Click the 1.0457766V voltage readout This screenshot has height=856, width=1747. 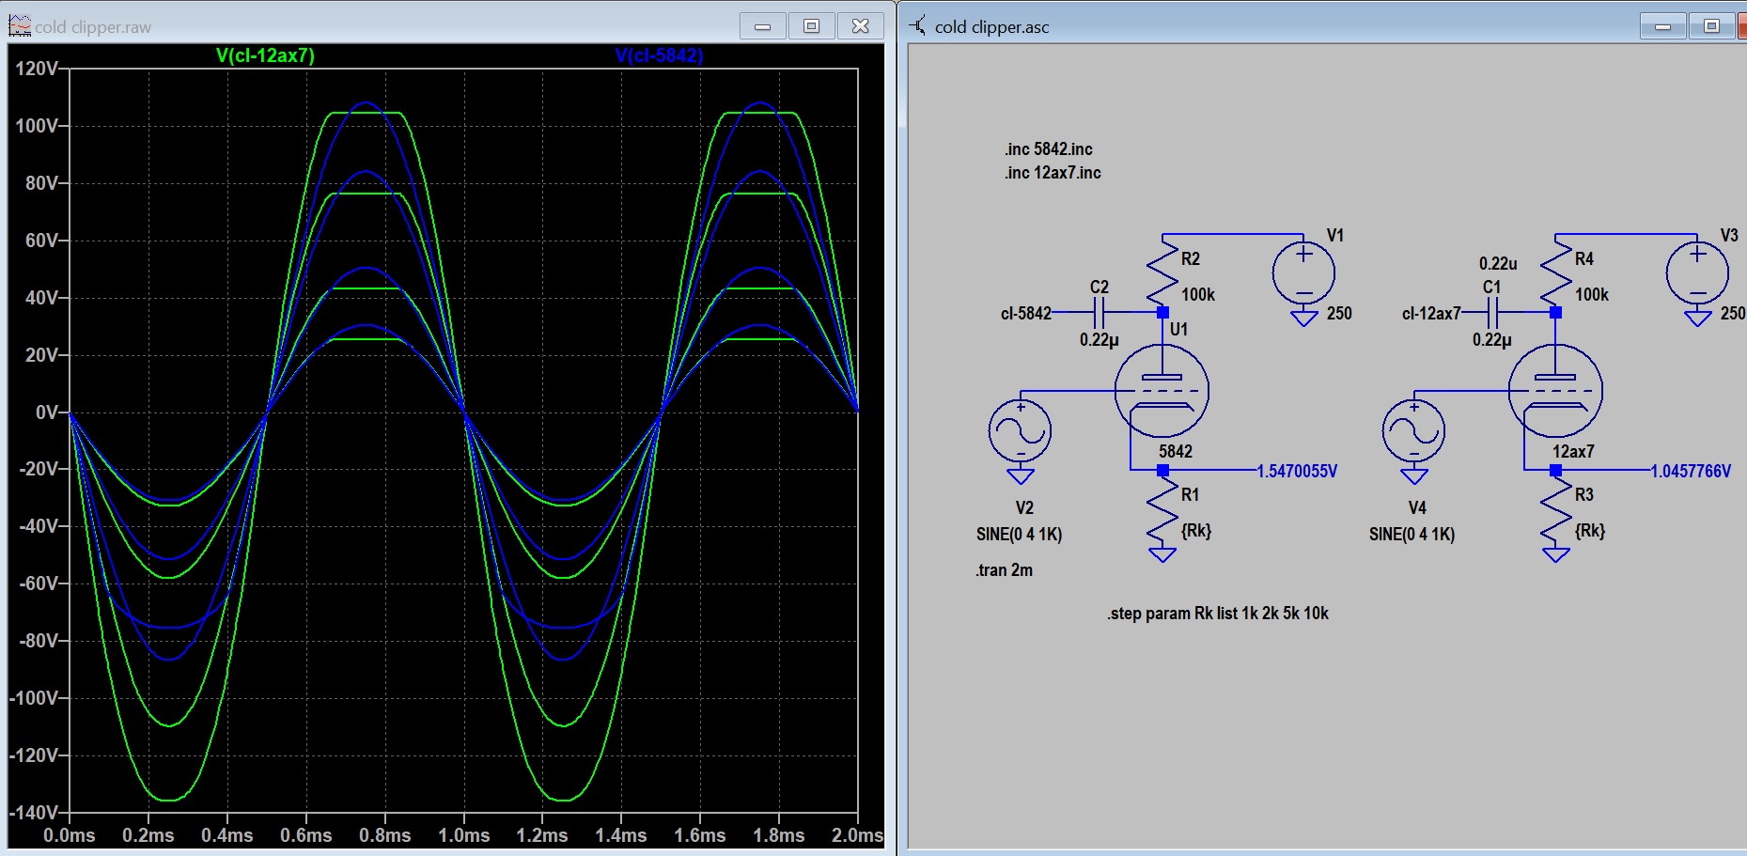[x=1691, y=471]
